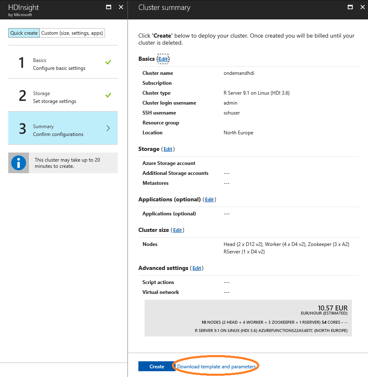
Task: Click the '10.57 EUR' price estimate
Action: tap(332, 308)
